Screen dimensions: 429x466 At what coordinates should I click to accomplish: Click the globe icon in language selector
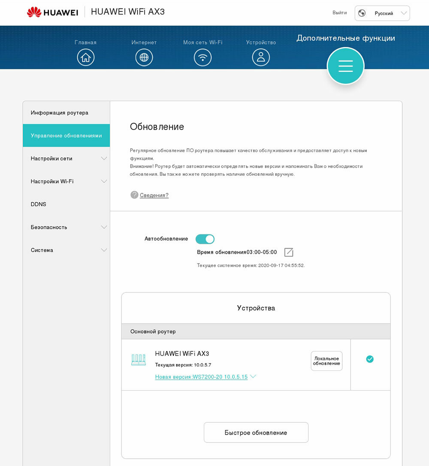pyautogui.click(x=362, y=13)
